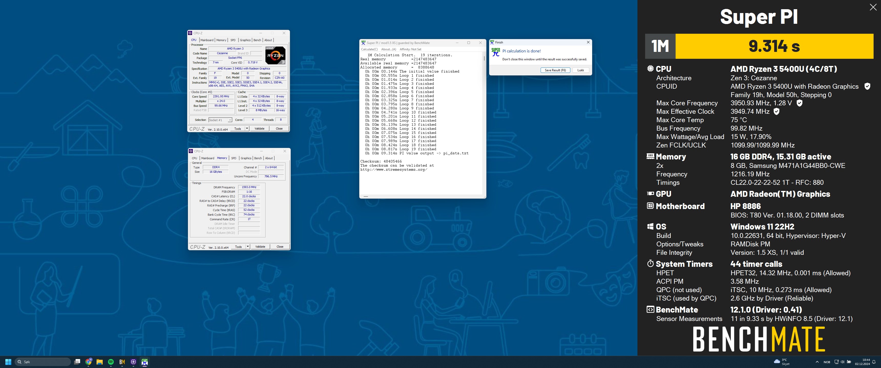
Task: Open the notification bell in the taskbar
Action: (x=874, y=362)
